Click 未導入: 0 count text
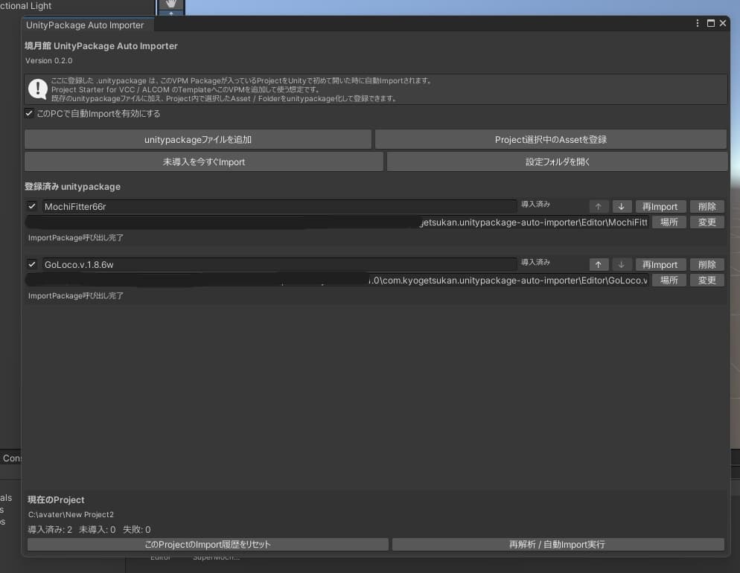The height and width of the screenshot is (573, 740). tap(98, 530)
